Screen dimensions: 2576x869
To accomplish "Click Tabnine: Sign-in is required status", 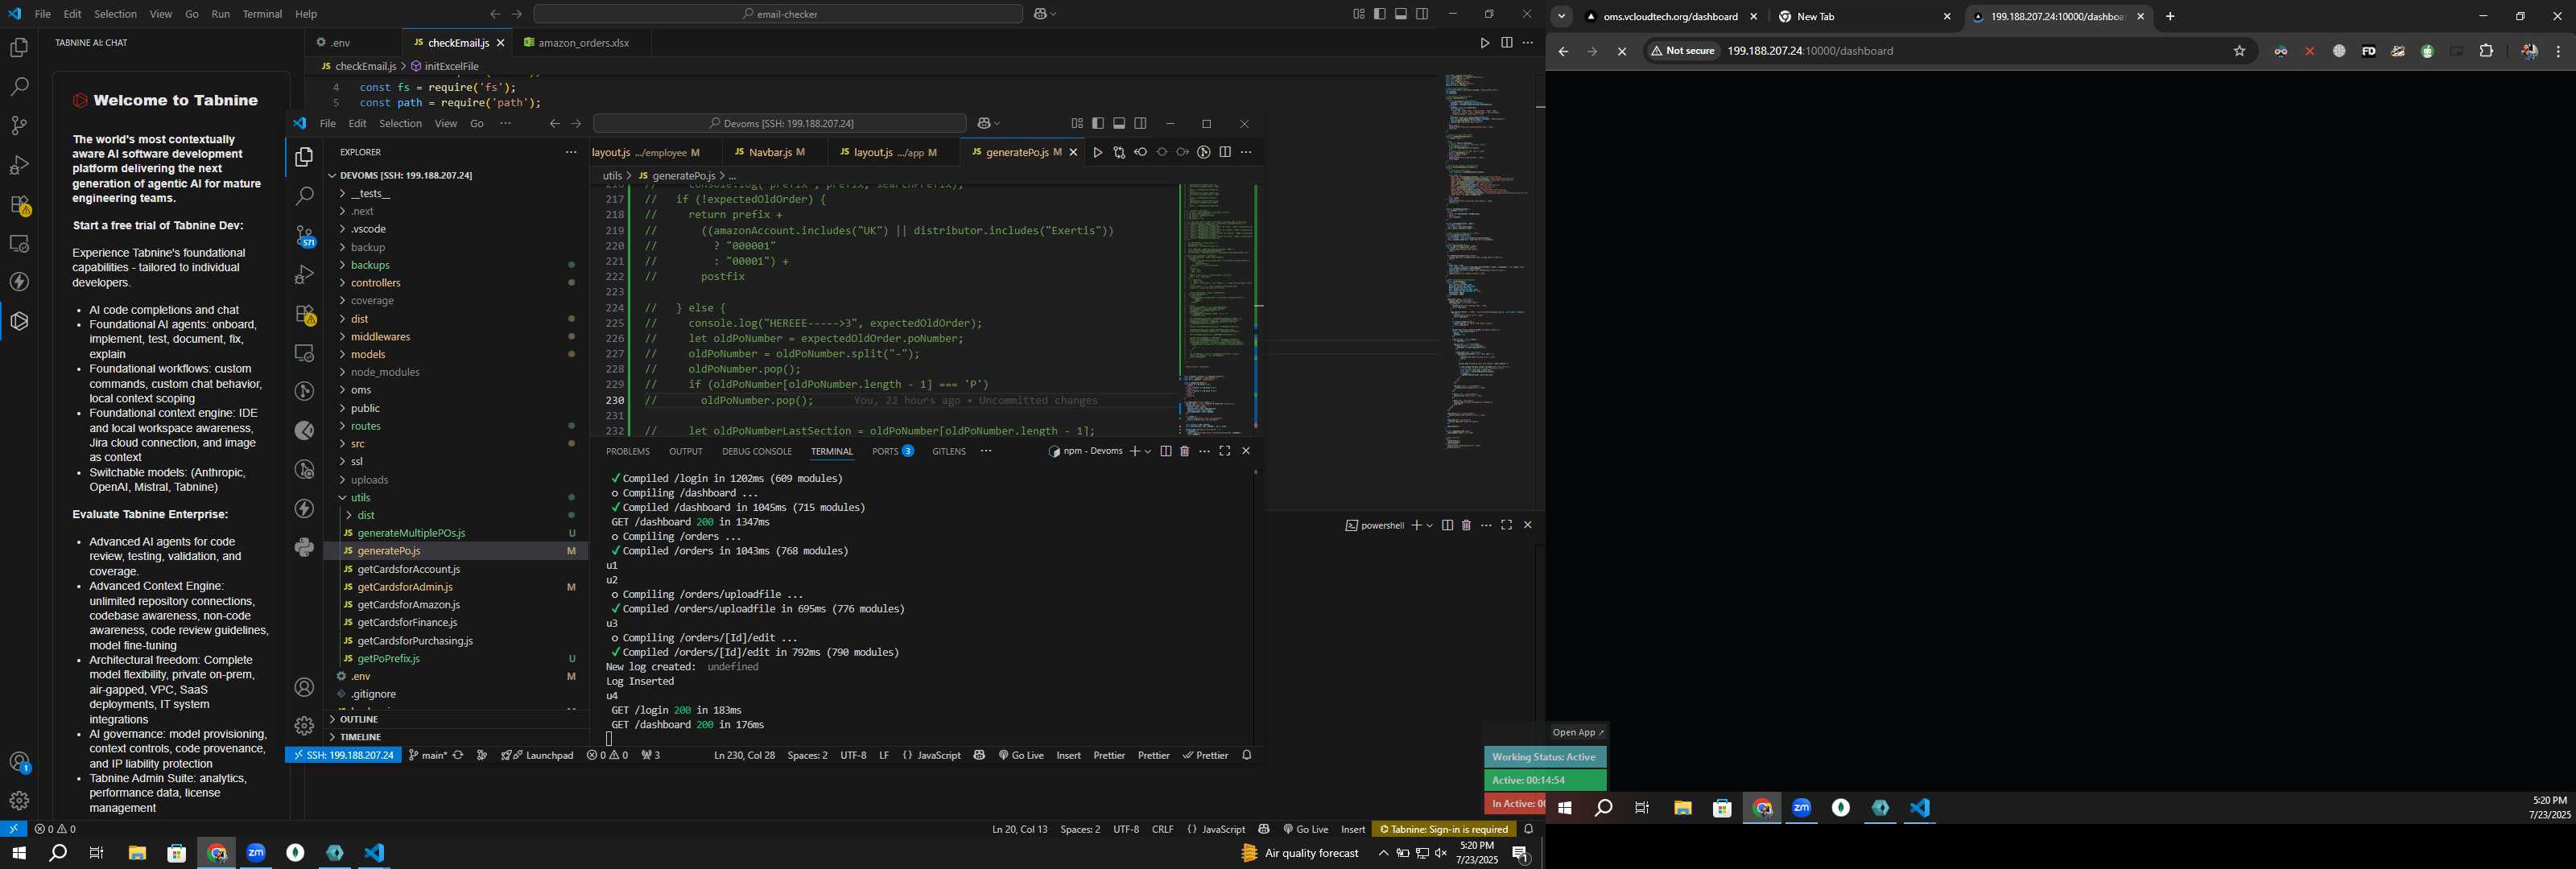I will (1443, 829).
